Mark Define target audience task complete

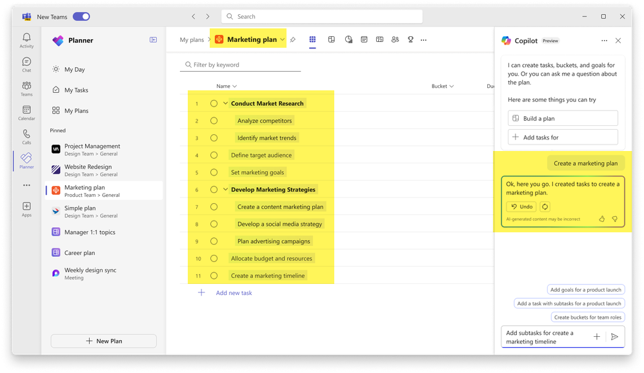pos(214,155)
